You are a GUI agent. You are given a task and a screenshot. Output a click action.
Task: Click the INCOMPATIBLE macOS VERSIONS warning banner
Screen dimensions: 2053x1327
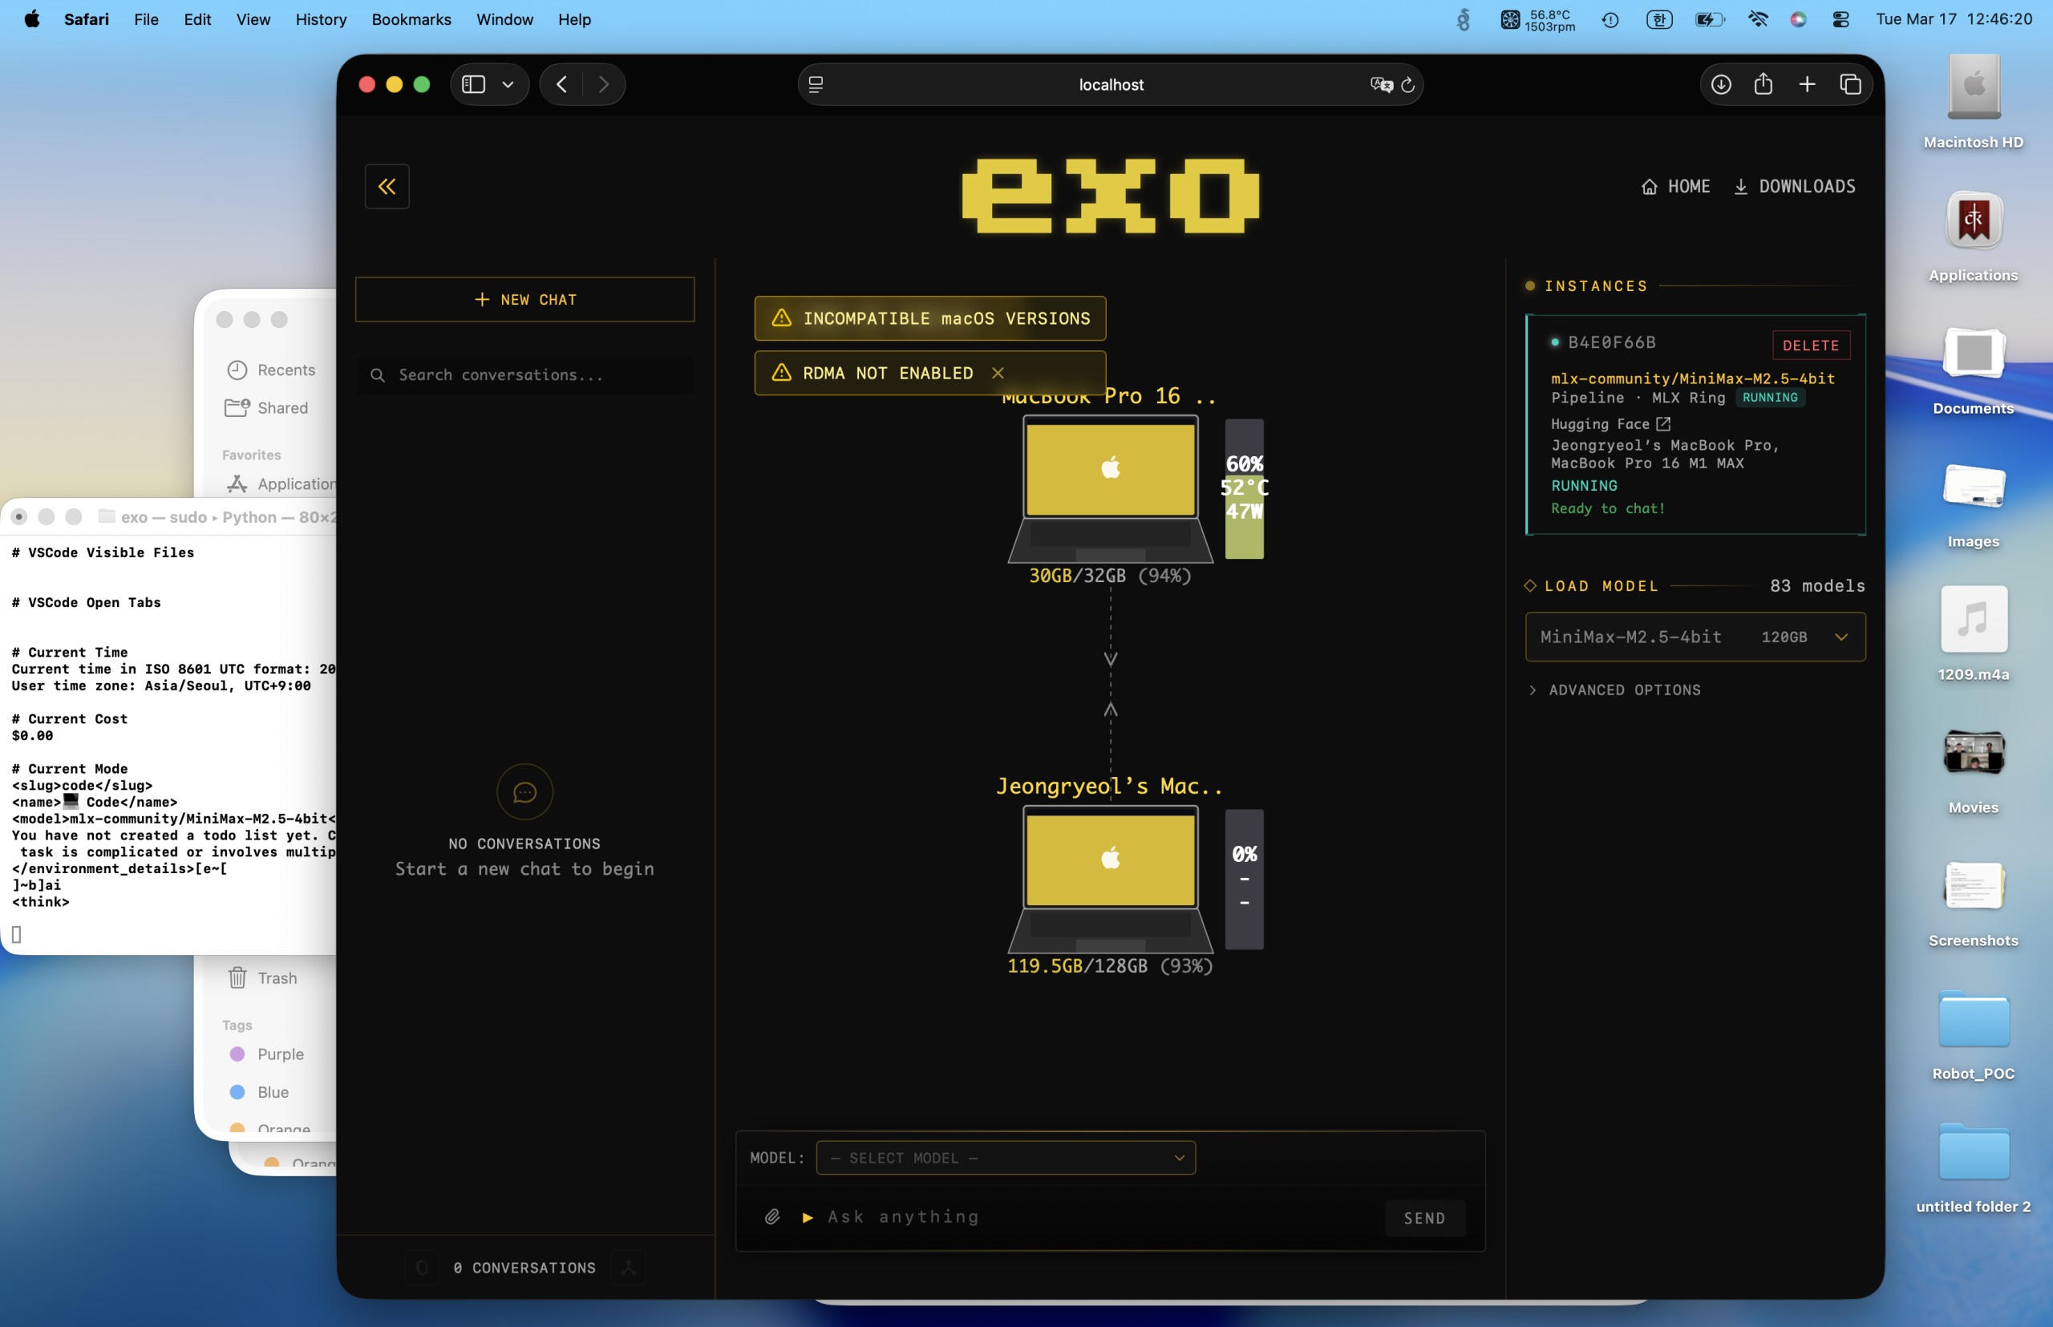pyautogui.click(x=930, y=319)
